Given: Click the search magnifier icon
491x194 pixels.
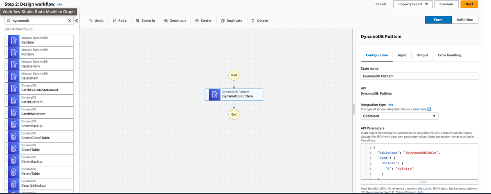Looking at the screenshot, I should tap(8, 20).
